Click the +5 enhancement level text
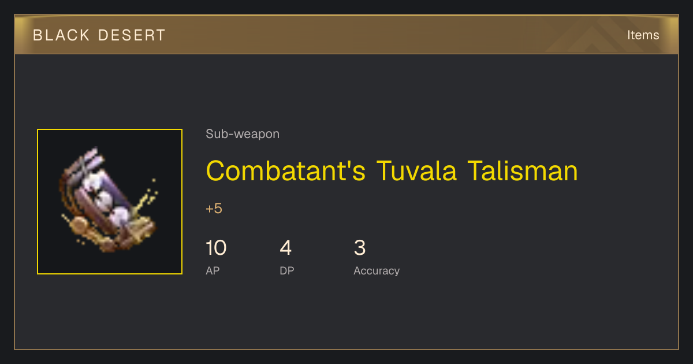The width and height of the screenshot is (693, 364). [214, 209]
